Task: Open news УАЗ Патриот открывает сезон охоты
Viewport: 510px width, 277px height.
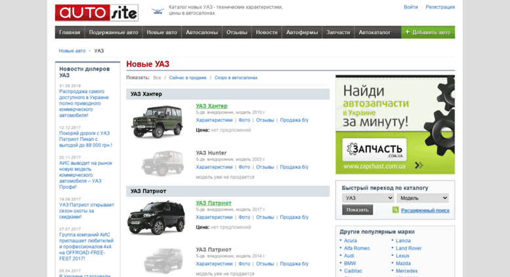Action: [87, 211]
